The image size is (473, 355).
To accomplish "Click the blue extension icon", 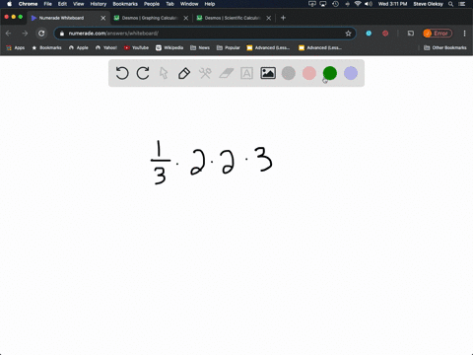I will pos(369,34).
